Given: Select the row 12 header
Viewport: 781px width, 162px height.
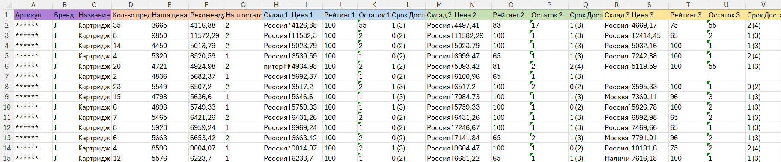Looking at the screenshot, I should point(7,127).
